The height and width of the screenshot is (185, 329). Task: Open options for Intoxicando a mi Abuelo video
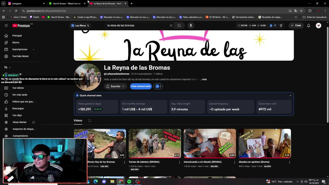tap(234, 162)
